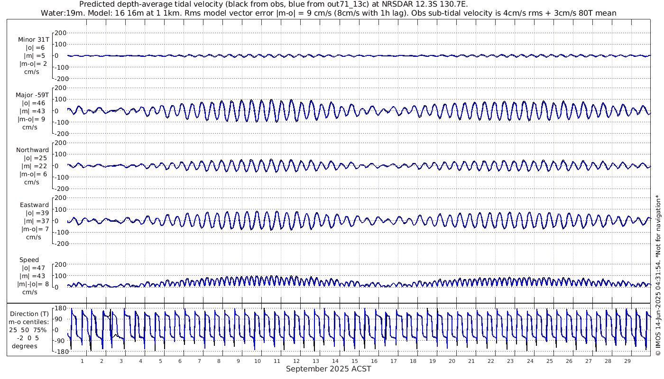Select the "180" tick on the Direction y-axis
The image size is (664, 379).
(x=60, y=308)
